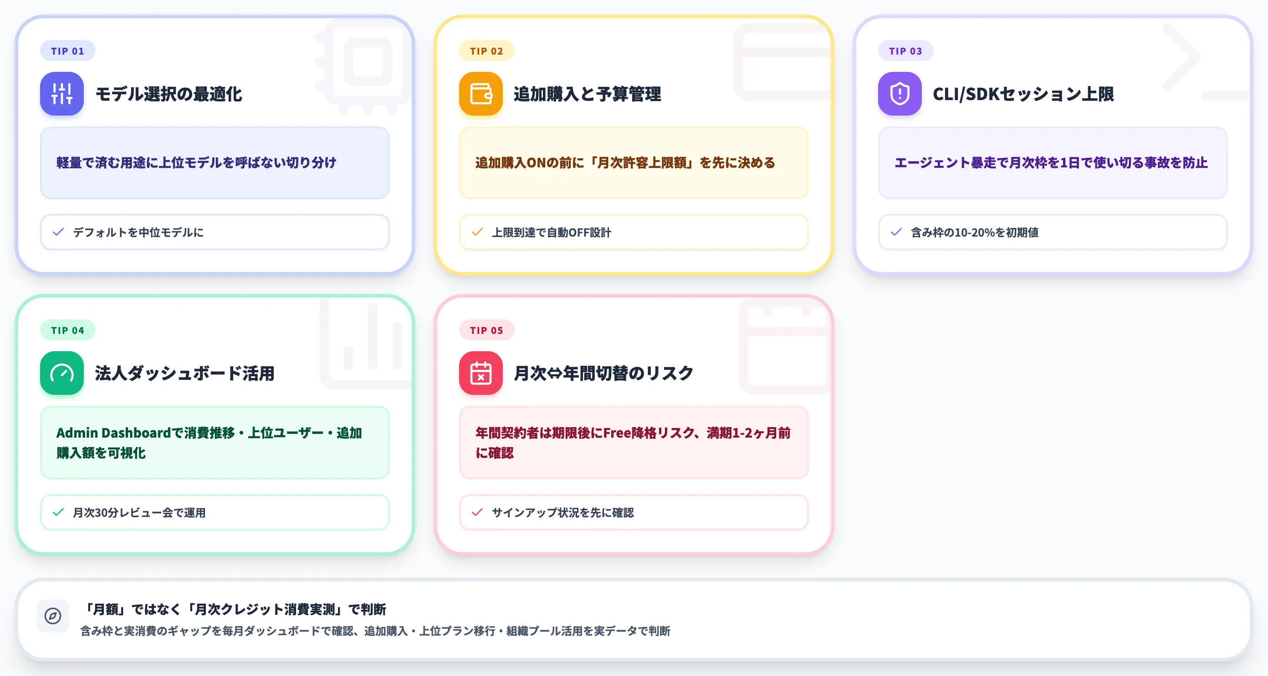1268x676 pixels.
Task: Click the heading モデル選択の最適化
Action: (x=169, y=94)
